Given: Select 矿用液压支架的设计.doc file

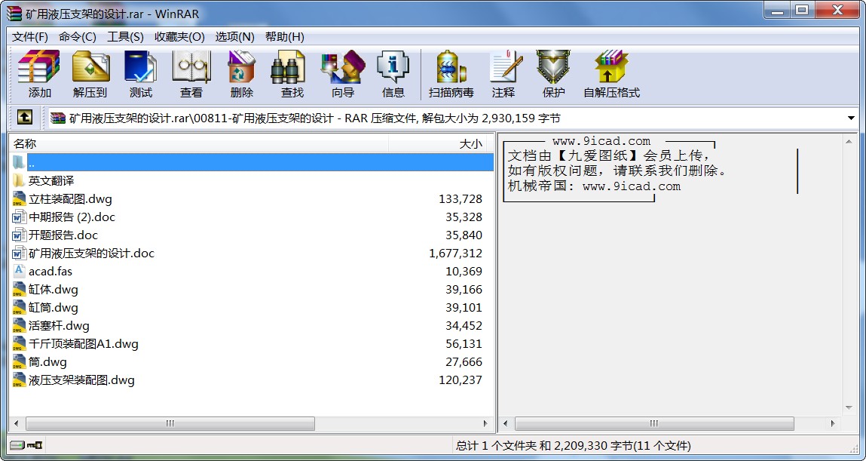Looking at the screenshot, I should [x=91, y=254].
